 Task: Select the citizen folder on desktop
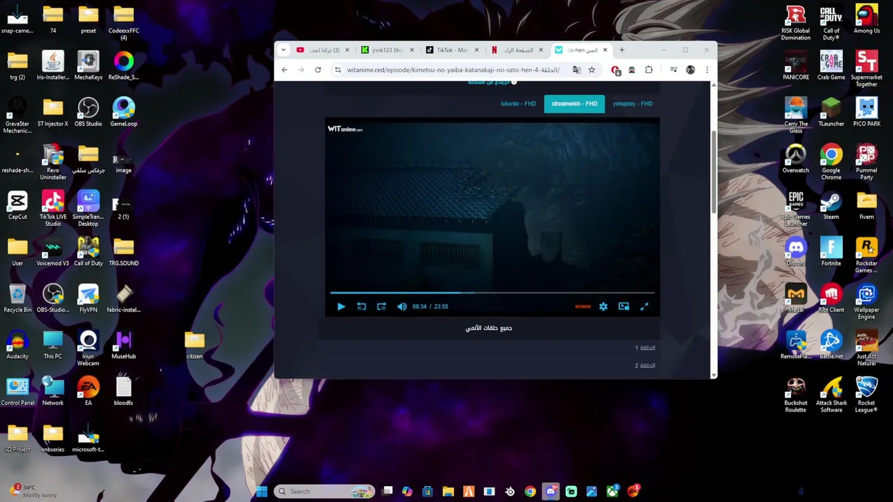[x=195, y=344]
